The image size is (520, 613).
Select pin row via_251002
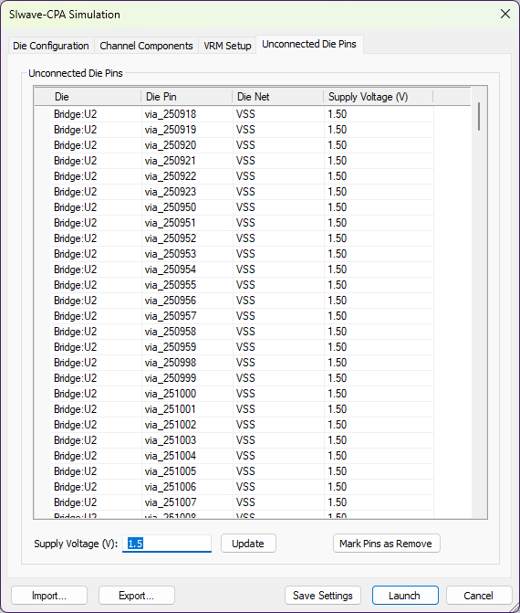(242, 425)
